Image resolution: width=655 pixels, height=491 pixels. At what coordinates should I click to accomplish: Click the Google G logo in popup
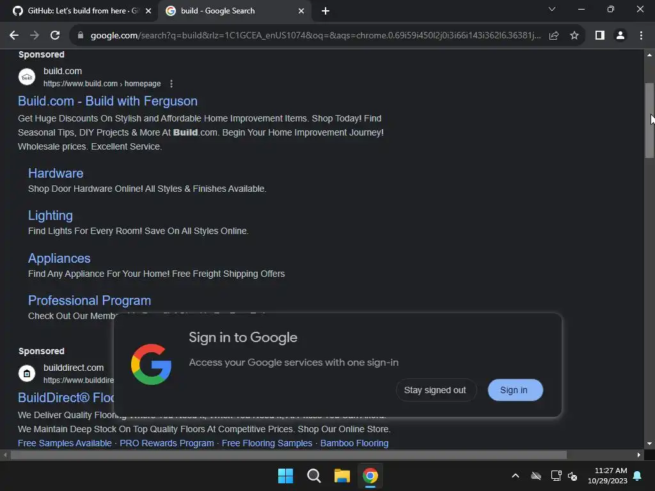[x=151, y=364]
